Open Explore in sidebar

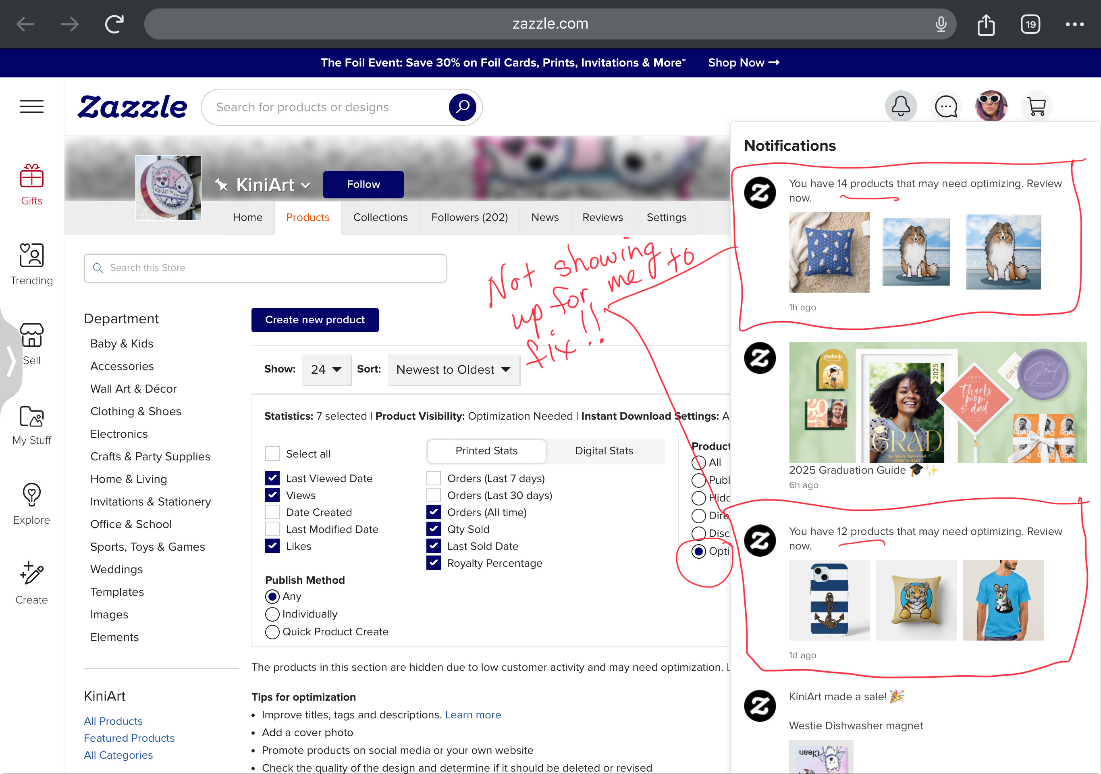[x=32, y=504]
